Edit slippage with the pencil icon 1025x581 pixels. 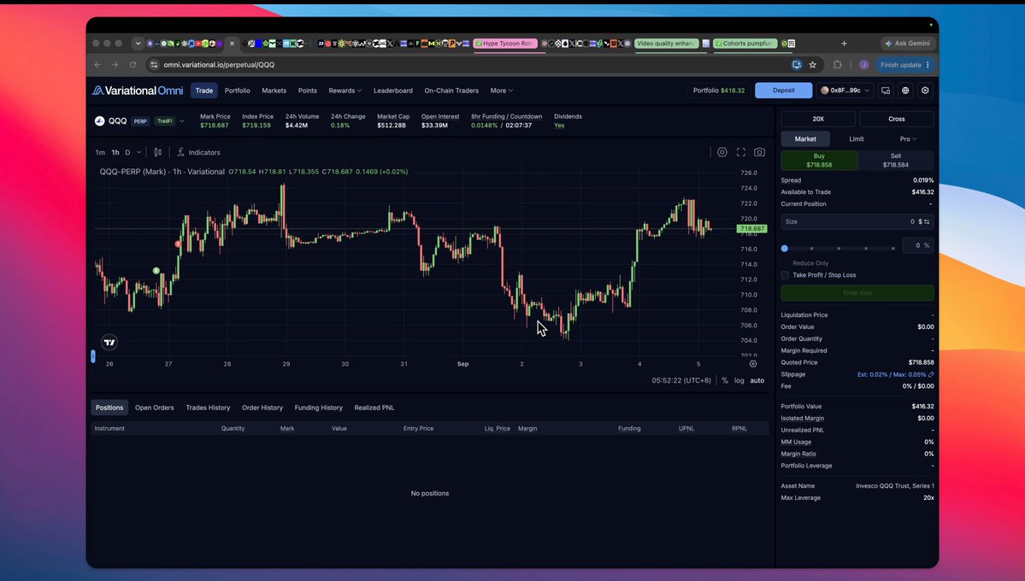click(x=931, y=374)
